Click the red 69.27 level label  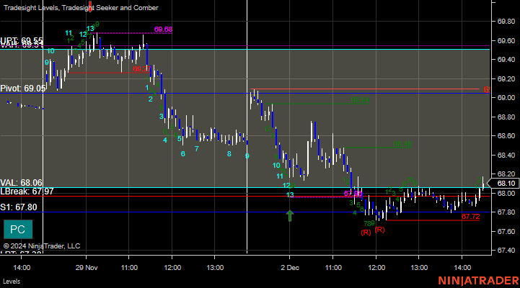(x=141, y=69)
